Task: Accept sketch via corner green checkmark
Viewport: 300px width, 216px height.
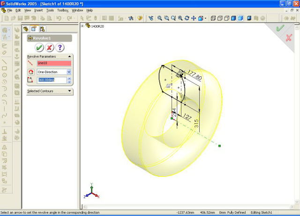Action: [x=280, y=28]
